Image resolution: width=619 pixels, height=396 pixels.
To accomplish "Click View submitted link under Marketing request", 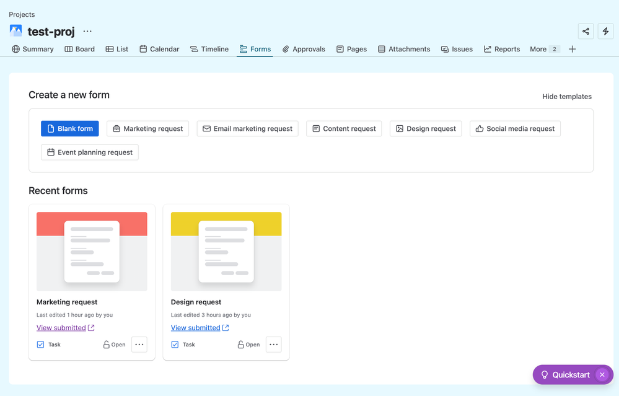I will coord(66,328).
